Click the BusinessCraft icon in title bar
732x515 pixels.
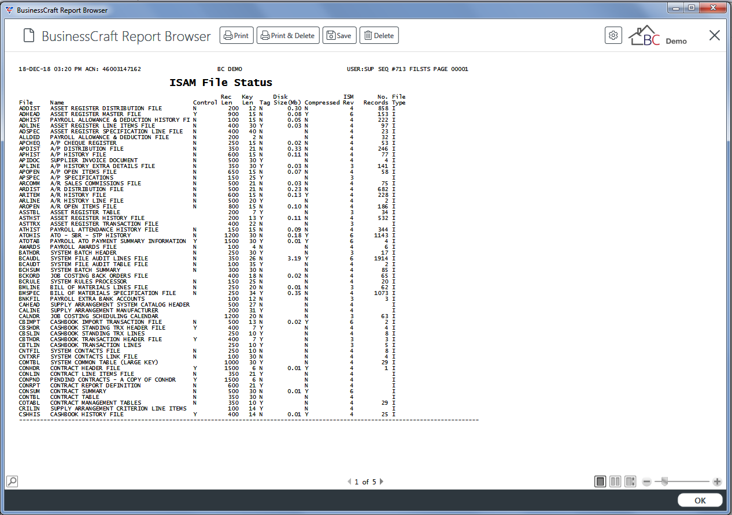click(x=9, y=10)
